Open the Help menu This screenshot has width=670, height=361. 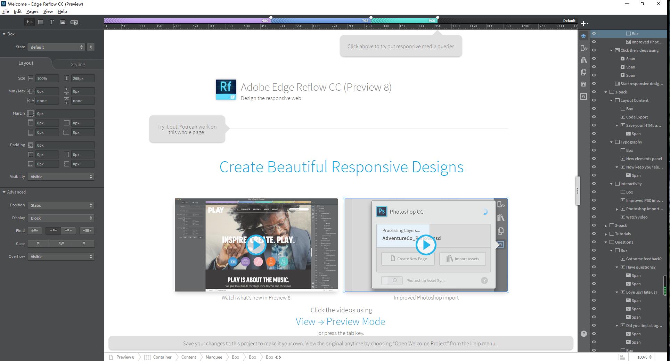pos(62,11)
